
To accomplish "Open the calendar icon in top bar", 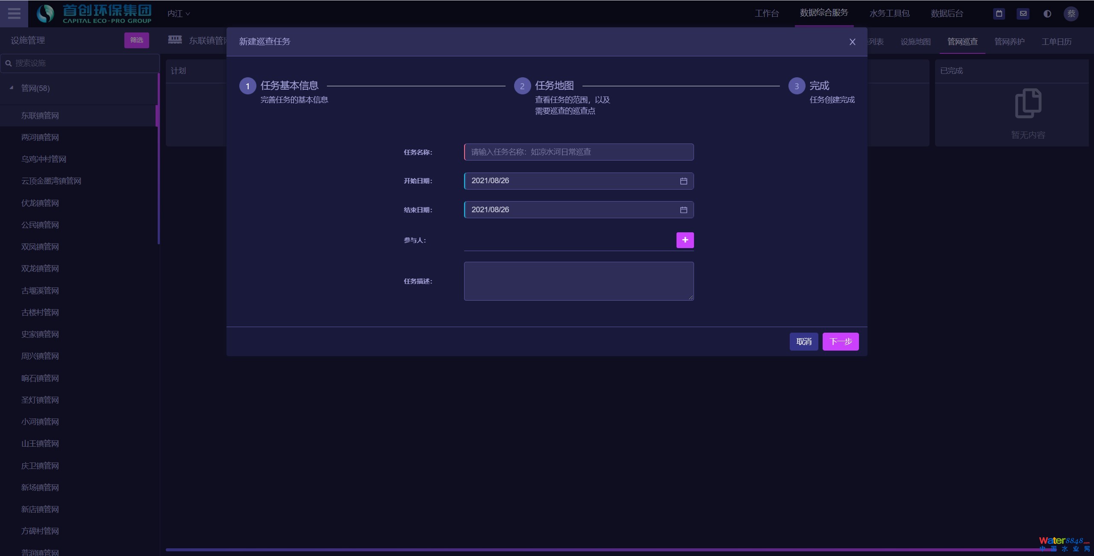I will click(999, 14).
